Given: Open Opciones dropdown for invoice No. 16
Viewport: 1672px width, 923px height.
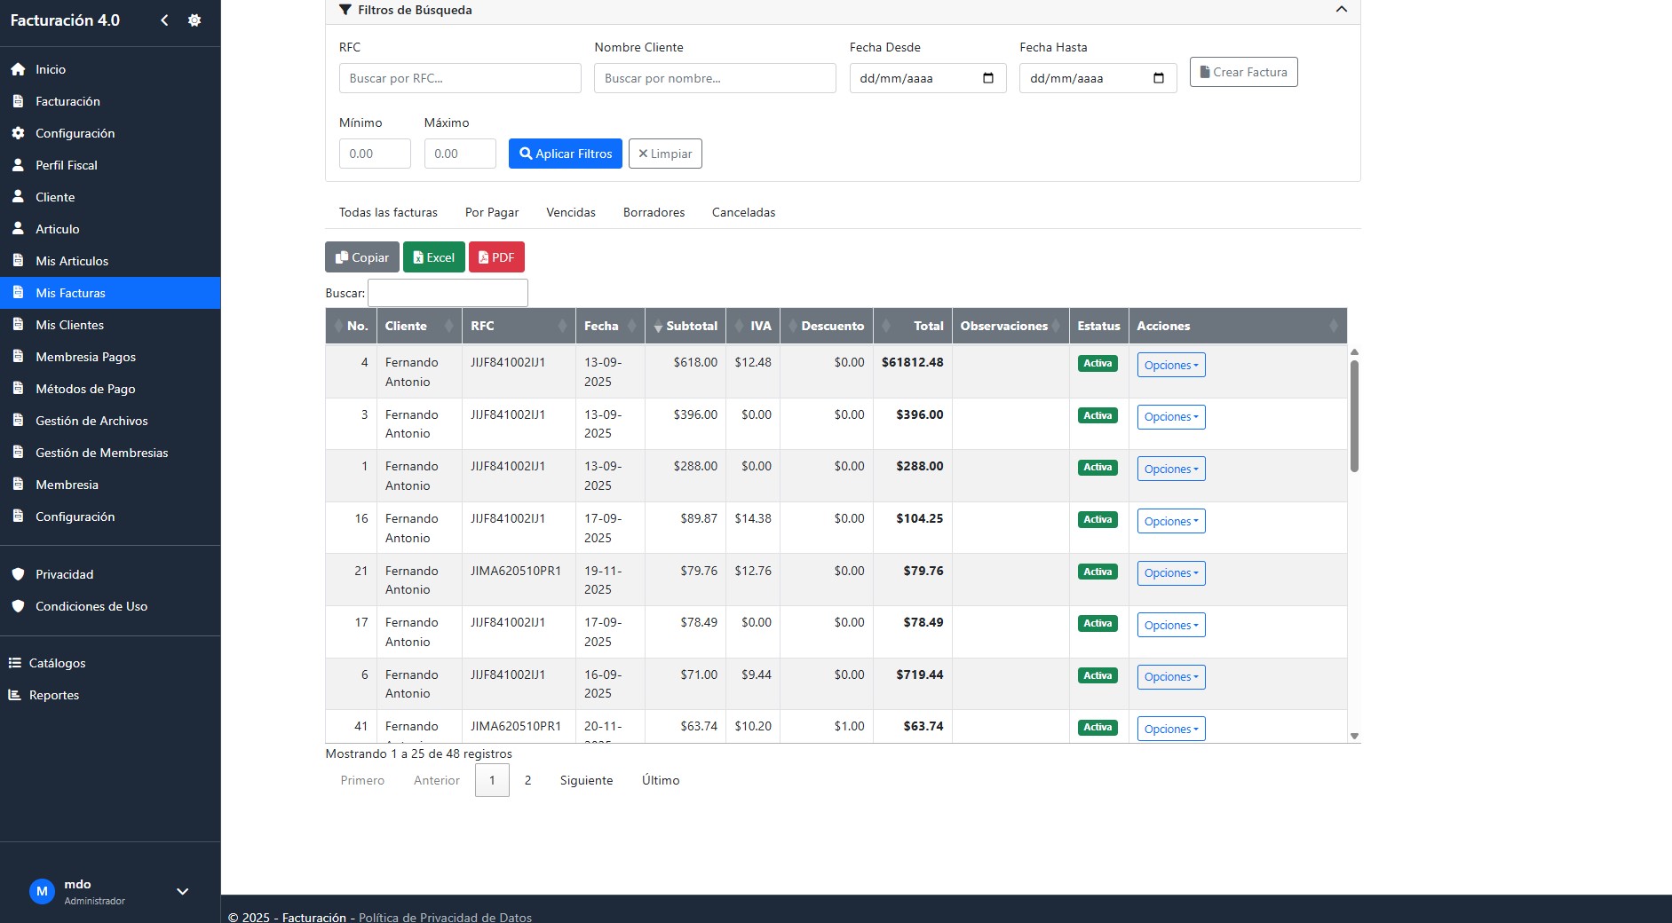Looking at the screenshot, I should [x=1170, y=521].
